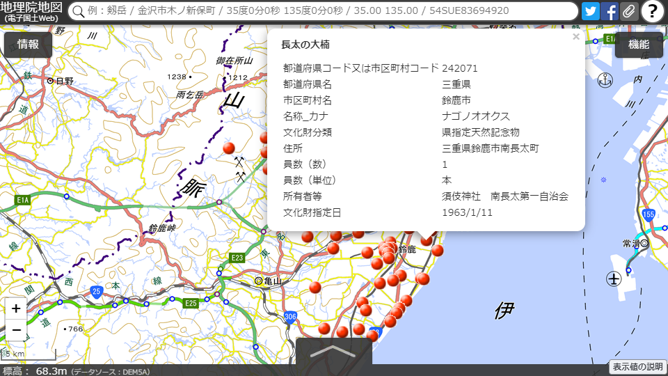Open the 機能 menu button
Viewport: 668px width, 376px height.
(x=638, y=45)
